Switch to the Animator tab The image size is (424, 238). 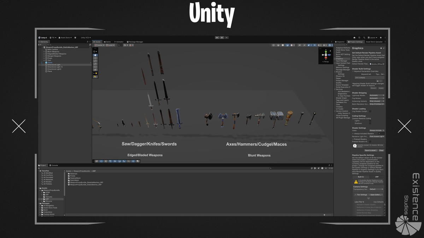coord(119,42)
